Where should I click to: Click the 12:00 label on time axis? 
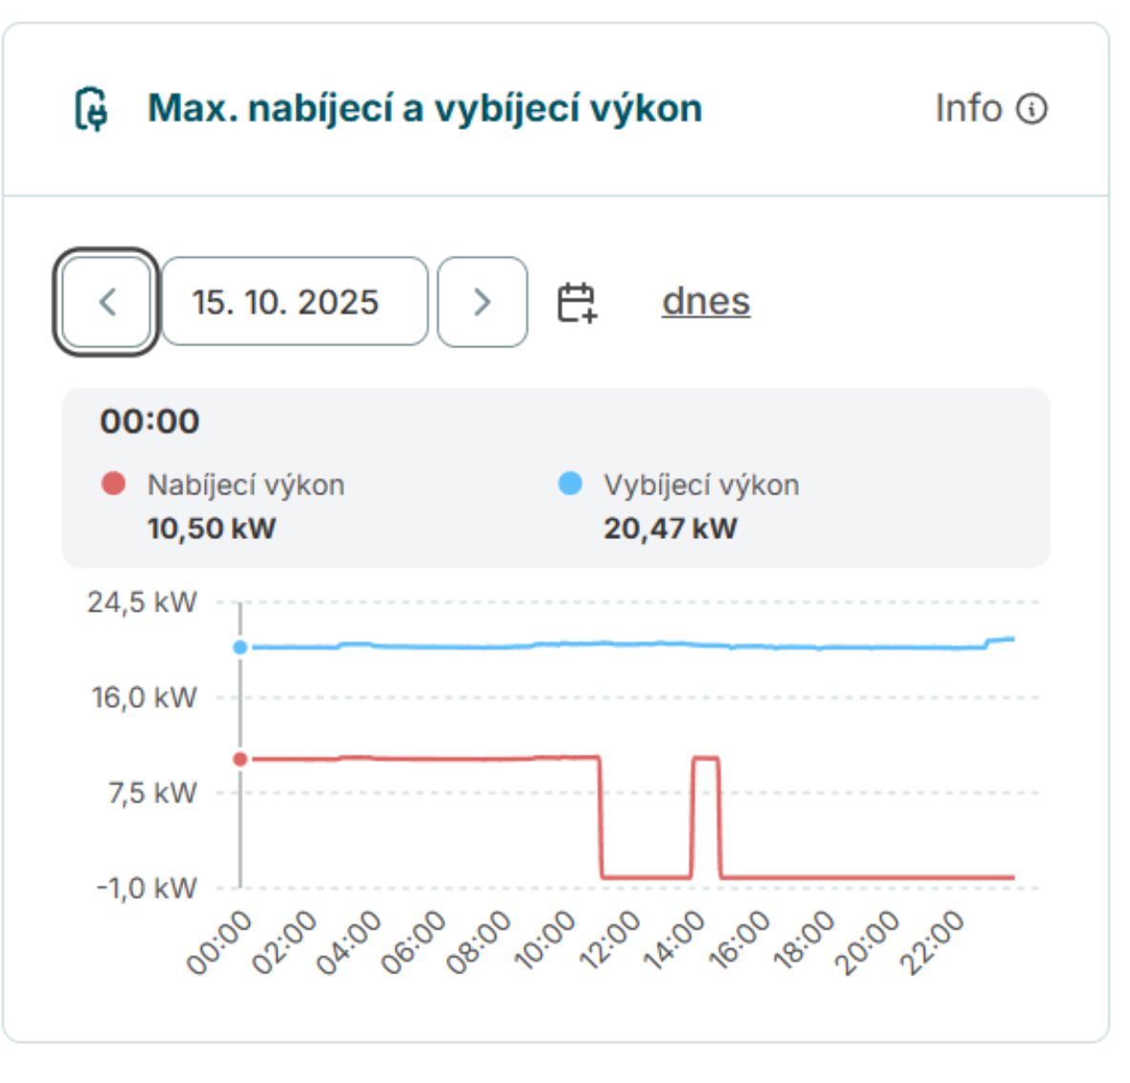point(610,941)
